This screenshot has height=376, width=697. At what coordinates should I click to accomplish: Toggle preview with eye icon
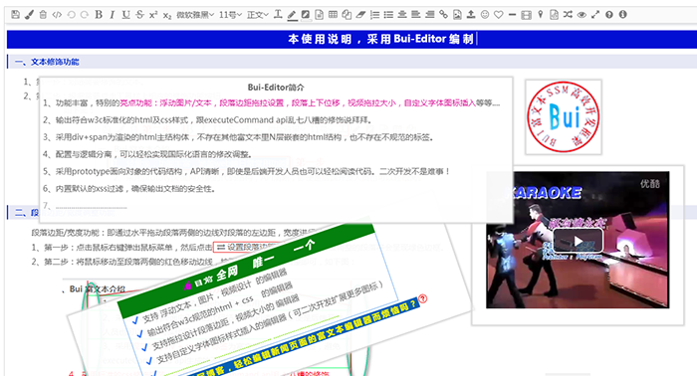581,15
